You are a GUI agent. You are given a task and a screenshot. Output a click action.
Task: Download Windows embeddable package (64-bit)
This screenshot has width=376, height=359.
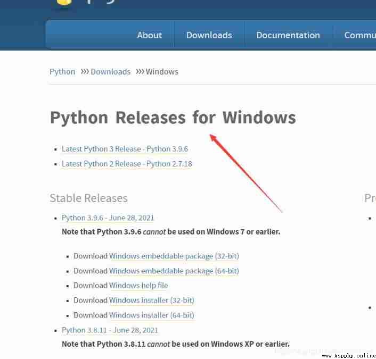tap(174, 271)
